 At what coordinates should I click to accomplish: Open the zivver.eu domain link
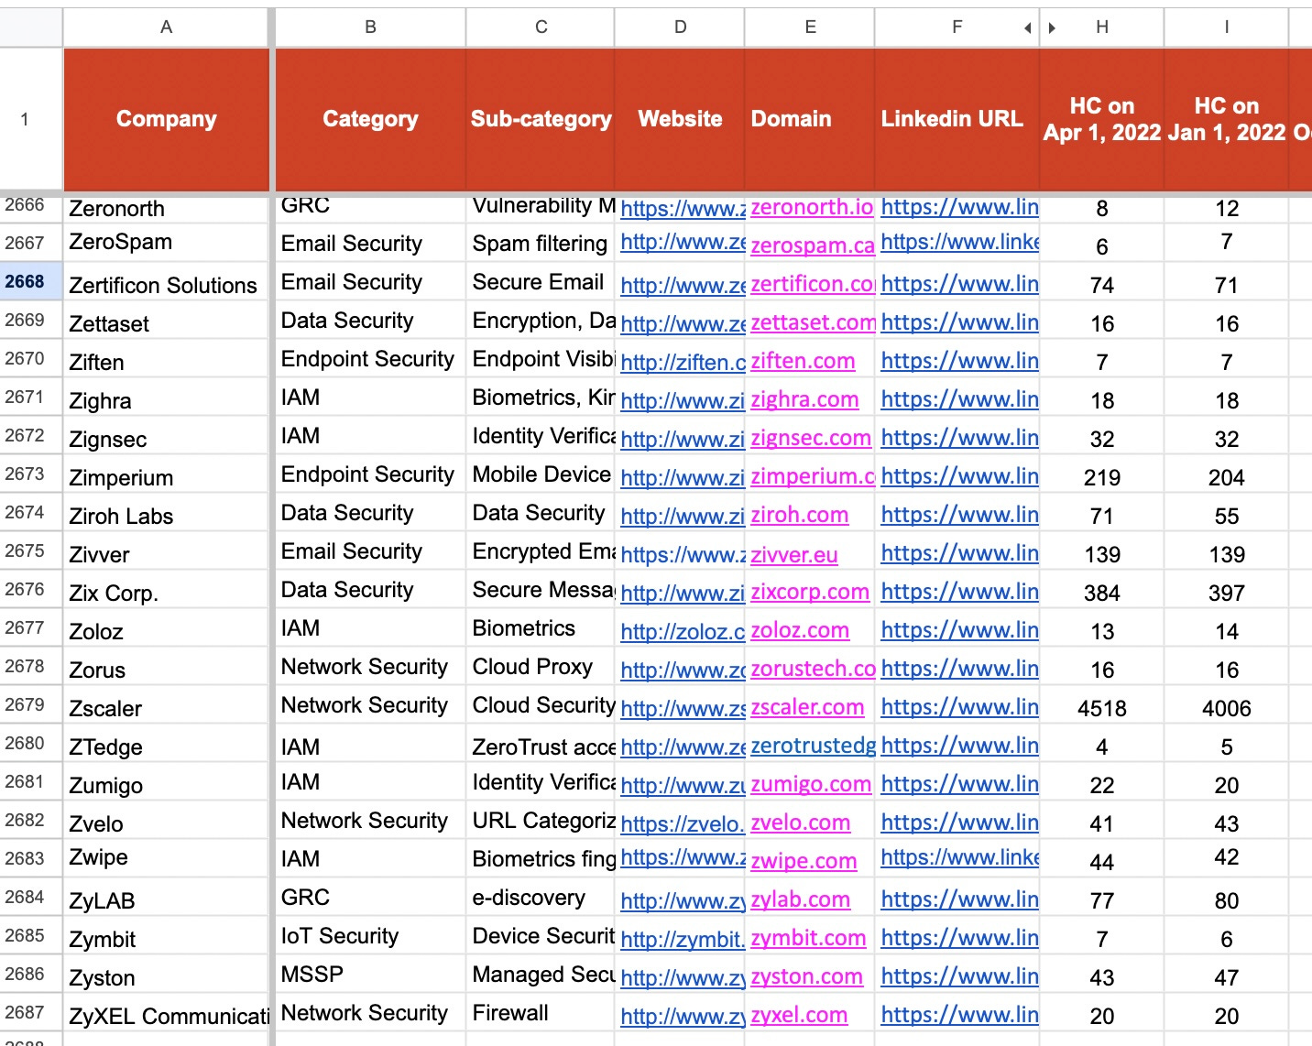click(793, 555)
